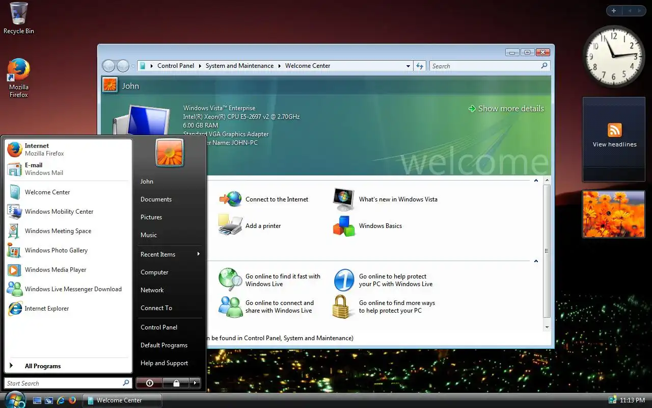Open Help and Support
Screen dimensions: 652x408
[x=169, y=363]
